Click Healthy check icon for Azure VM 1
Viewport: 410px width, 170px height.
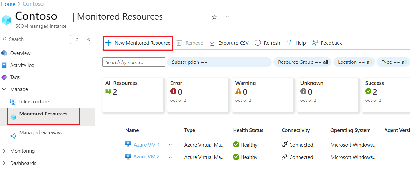236,145
